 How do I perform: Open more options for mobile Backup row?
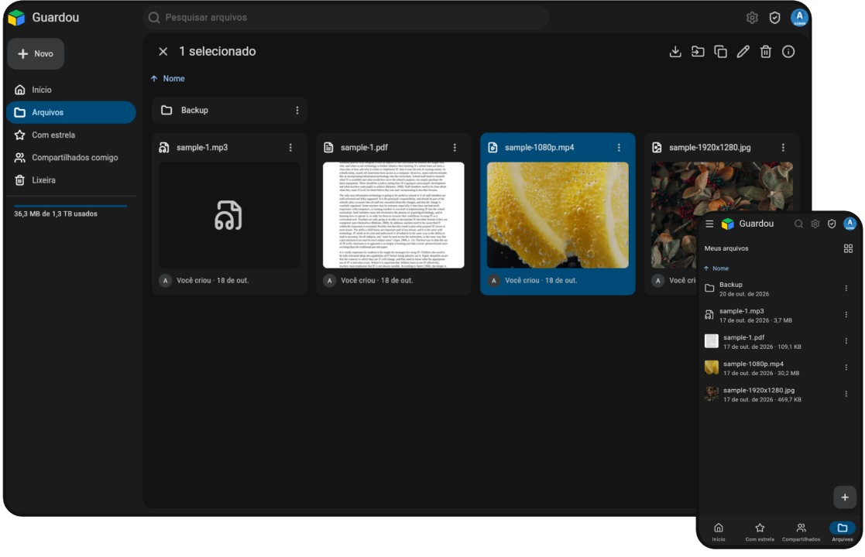846,288
